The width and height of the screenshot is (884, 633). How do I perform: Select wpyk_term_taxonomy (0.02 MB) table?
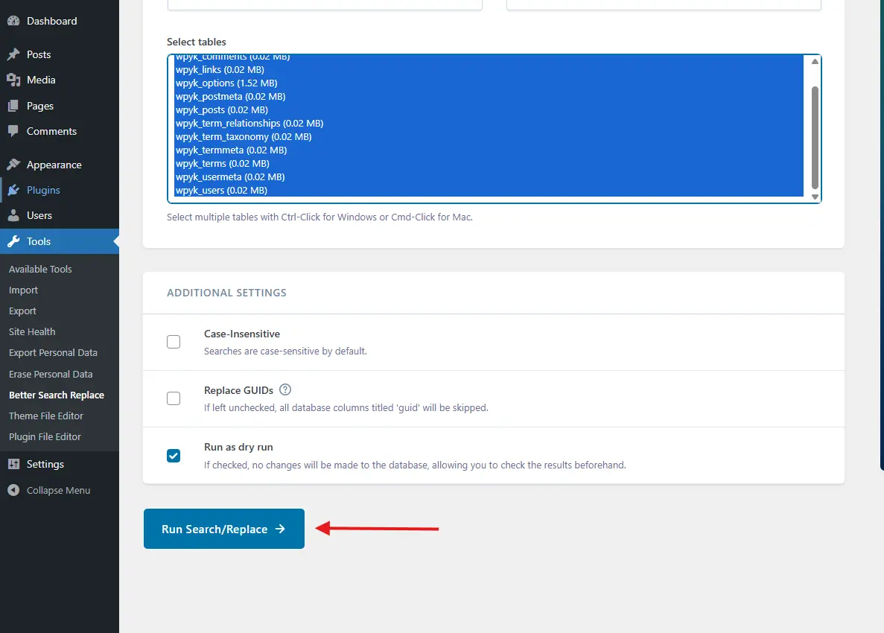489,136
